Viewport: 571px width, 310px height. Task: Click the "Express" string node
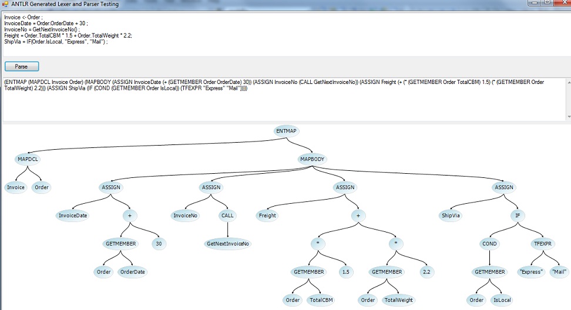(x=531, y=272)
